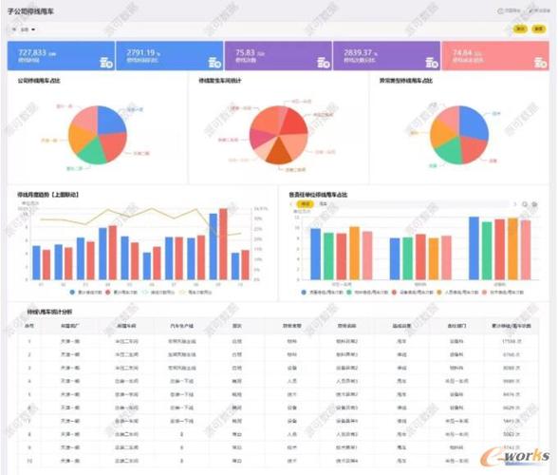Click data icon on the pink 74.84 card
Viewport: 558px width, 475px height.
coord(540,63)
